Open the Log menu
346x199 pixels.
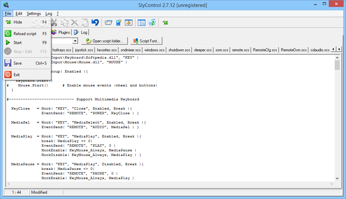coord(49,14)
